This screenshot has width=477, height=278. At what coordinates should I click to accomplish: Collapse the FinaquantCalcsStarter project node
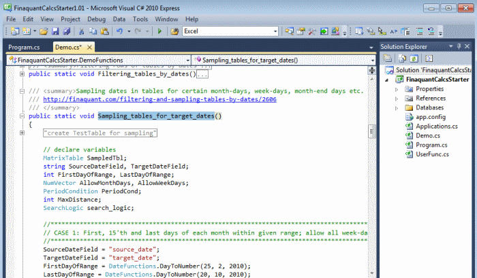coord(387,80)
